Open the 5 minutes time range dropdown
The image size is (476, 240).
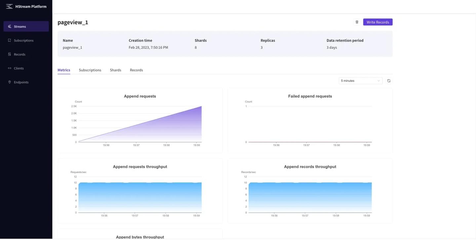360,80
